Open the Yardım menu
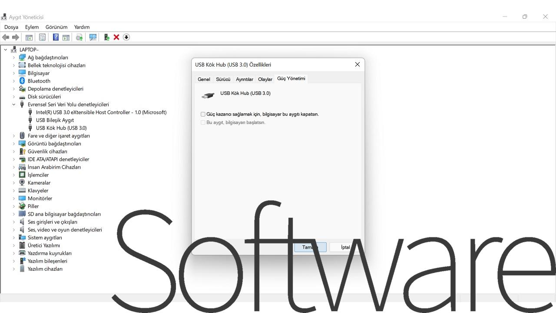556x313 pixels. 82,27
